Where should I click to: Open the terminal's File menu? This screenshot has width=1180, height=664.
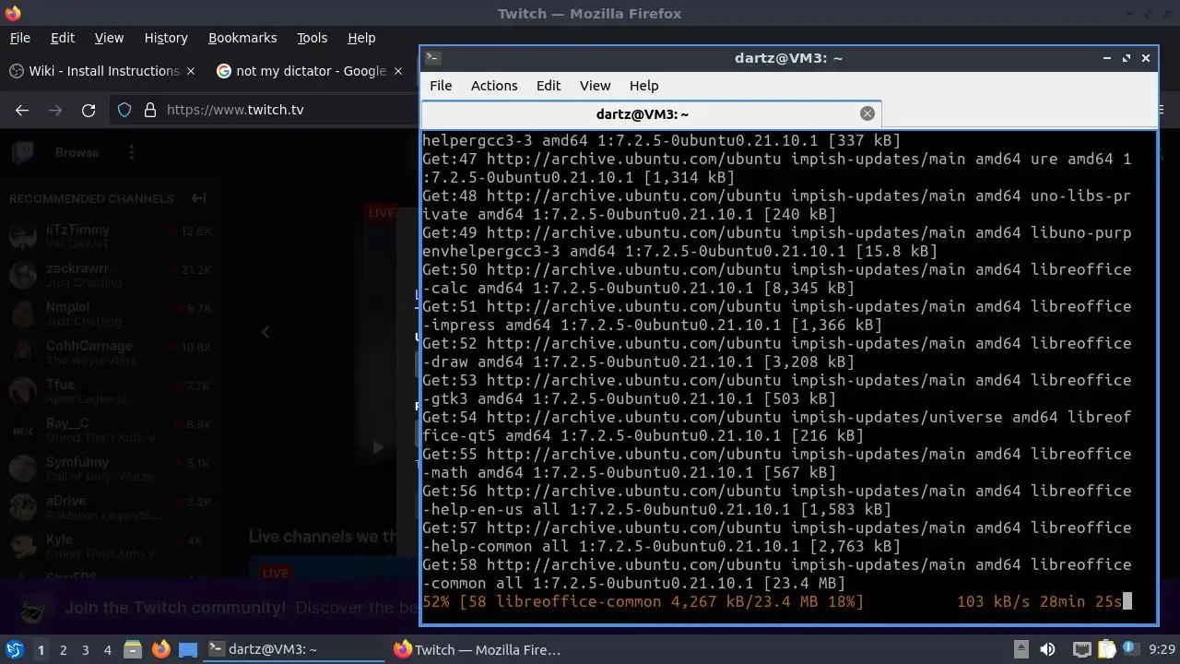[441, 85]
